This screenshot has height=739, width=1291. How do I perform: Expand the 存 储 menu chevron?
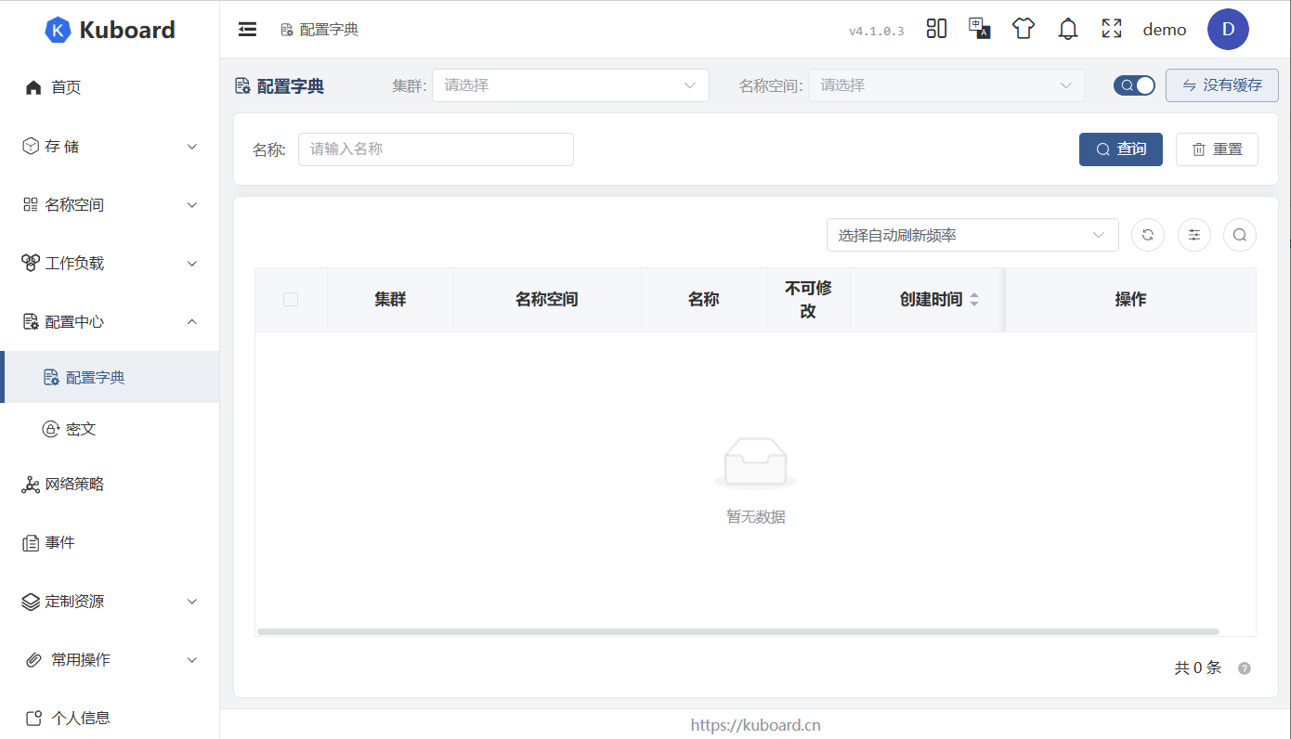[x=192, y=147]
